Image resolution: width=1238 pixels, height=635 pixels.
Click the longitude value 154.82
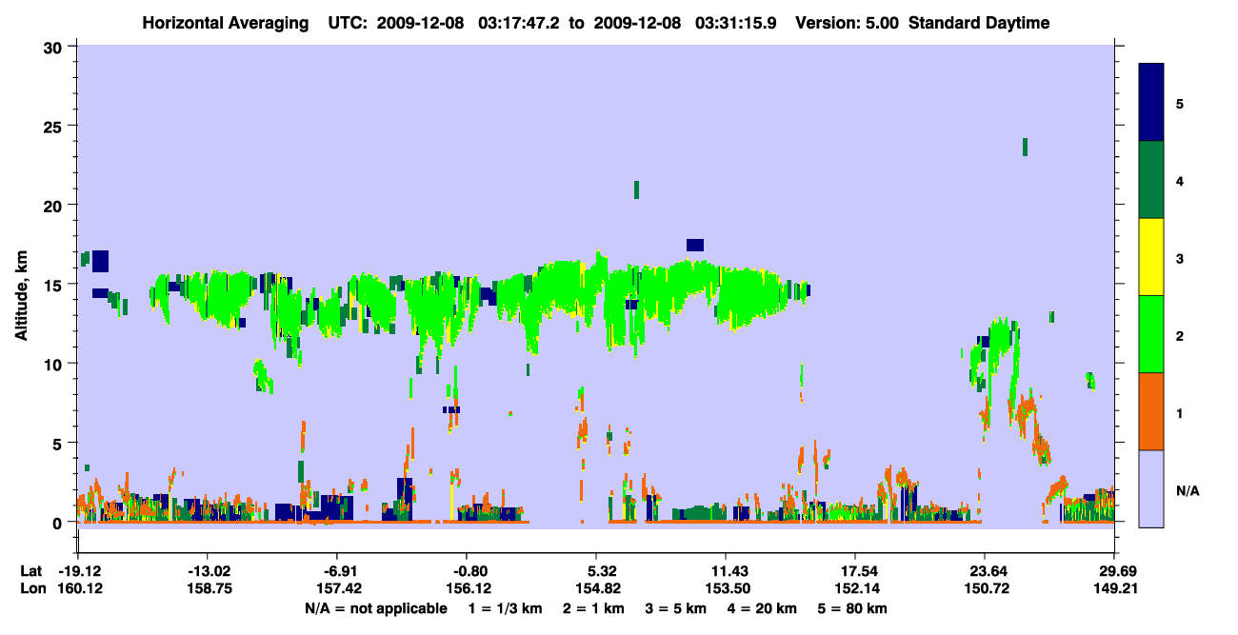click(x=596, y=588)
